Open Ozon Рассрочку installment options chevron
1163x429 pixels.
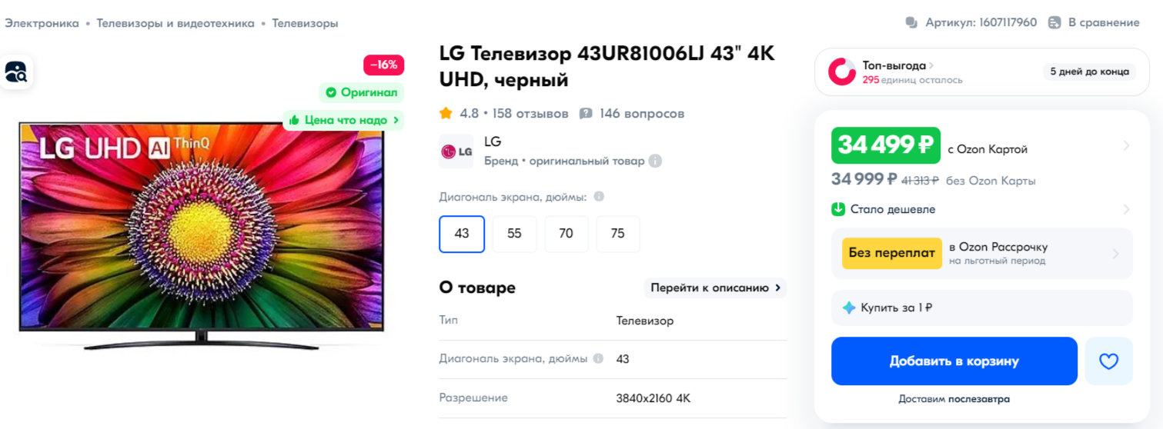pyautogui.click(x=1116, y=254)
